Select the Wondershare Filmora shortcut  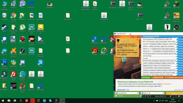(5, 76)
